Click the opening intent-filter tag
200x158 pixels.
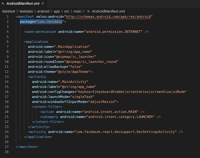(47, 107)
